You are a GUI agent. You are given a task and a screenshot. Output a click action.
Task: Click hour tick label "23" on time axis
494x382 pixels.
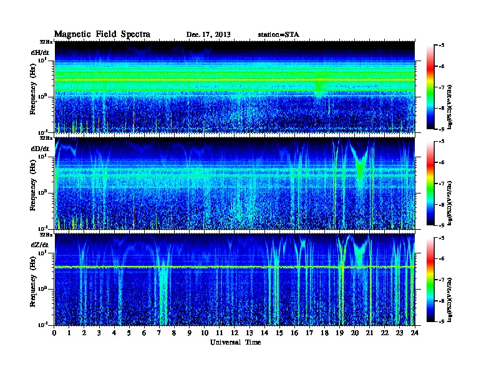[x=400, y=333]
